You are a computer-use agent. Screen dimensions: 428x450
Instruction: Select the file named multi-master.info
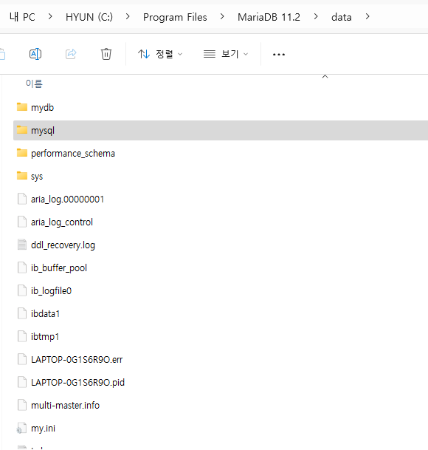click(66, 406)
